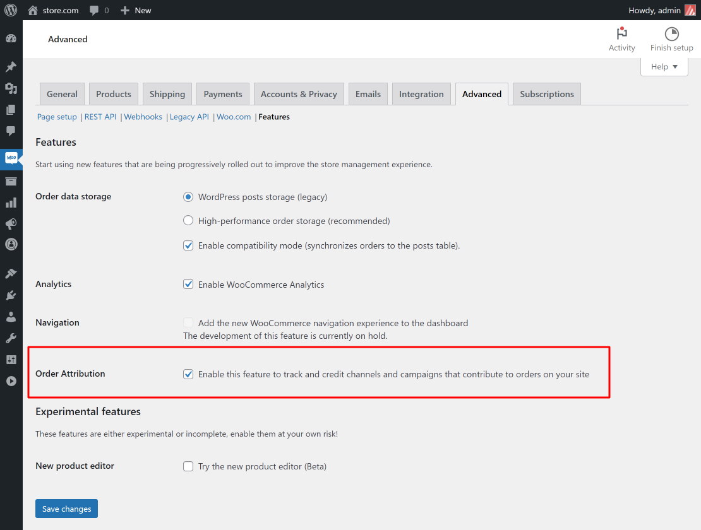701x530 pixels.
Task: Select High-performance order storage radio
Action: click(x=188, y=221)
